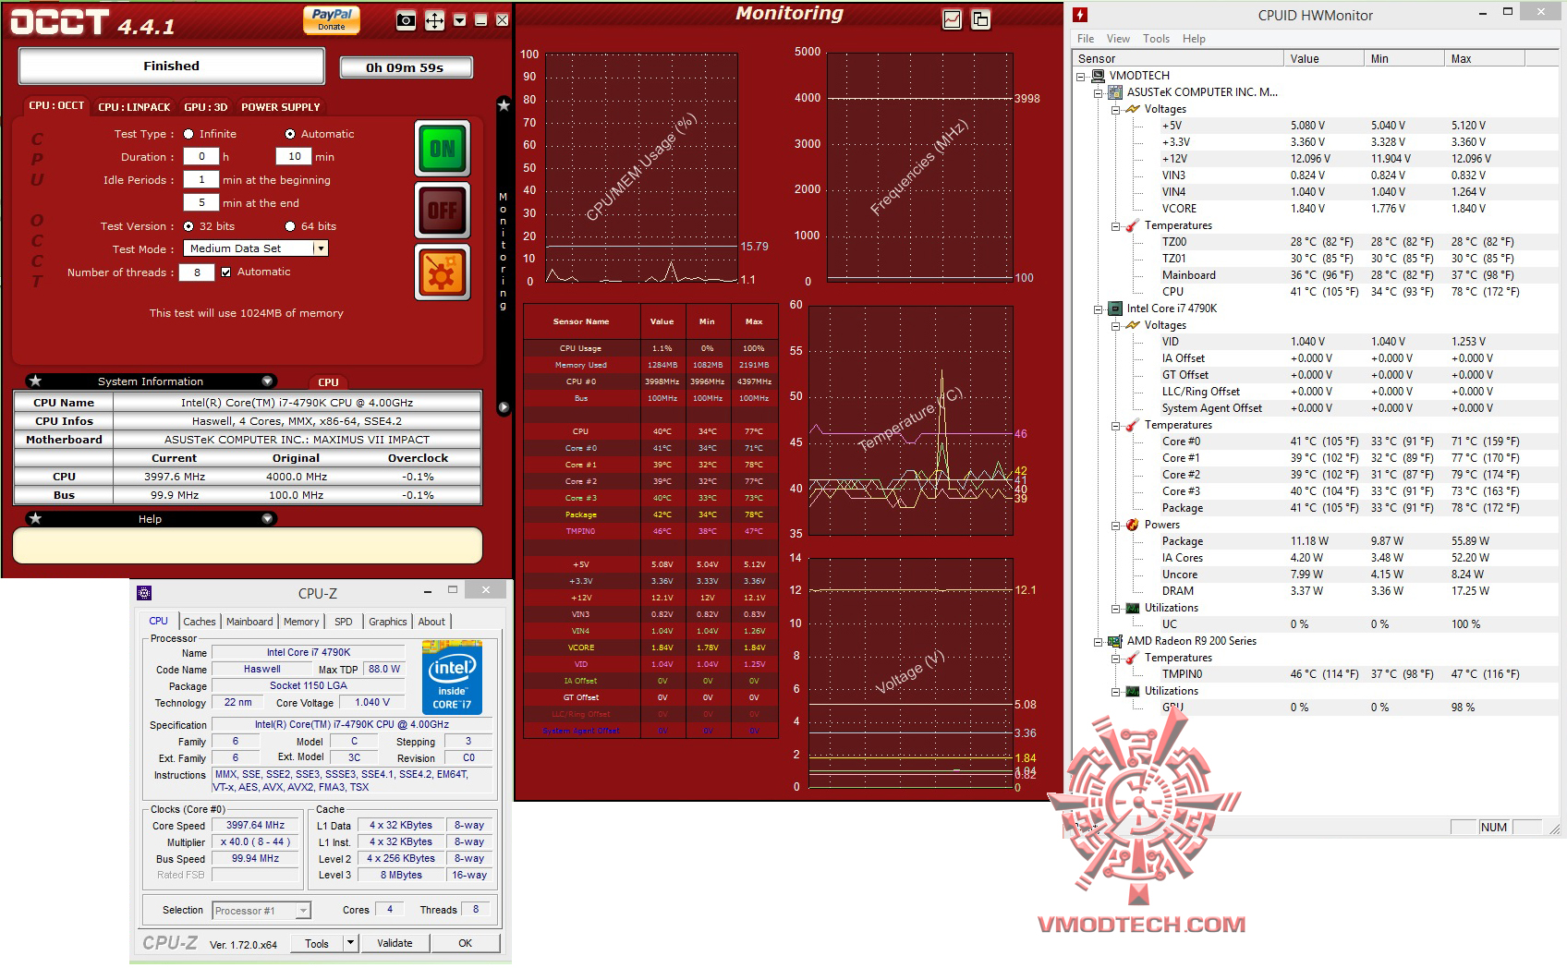Open the CPU-Z Tools dropdown arrow

click(x=350, y=943)
